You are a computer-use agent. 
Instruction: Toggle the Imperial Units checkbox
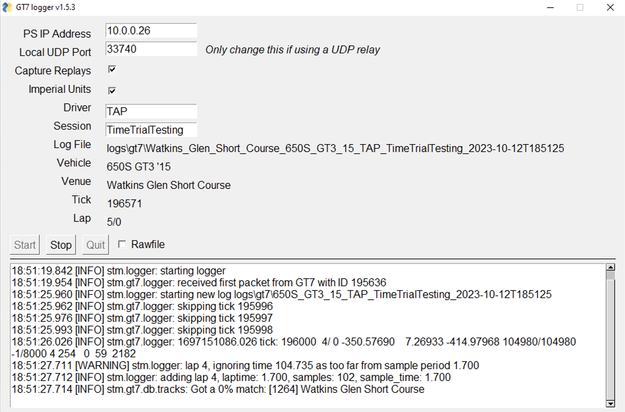112,91
